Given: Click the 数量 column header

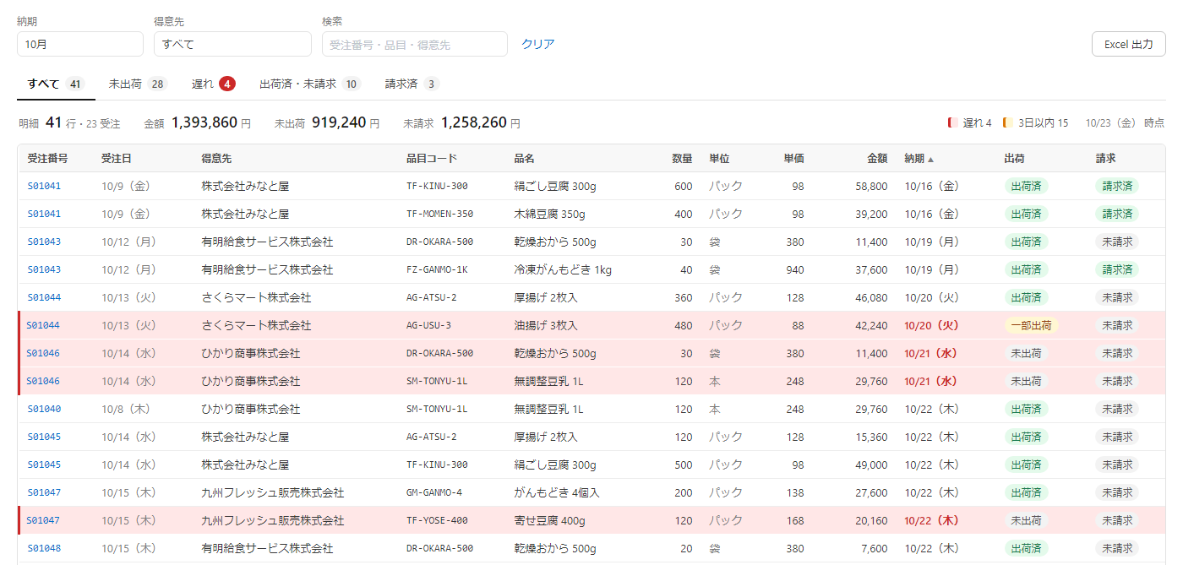Looking at the screenshot, I should coord(682,158).
